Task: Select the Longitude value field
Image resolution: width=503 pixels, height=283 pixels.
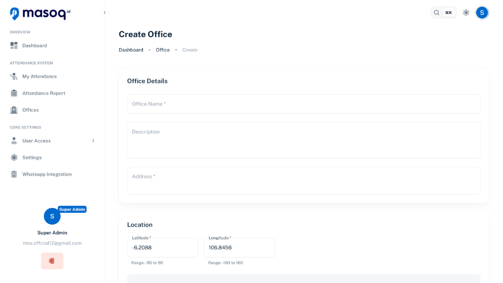Action: (x=239, y=247)
